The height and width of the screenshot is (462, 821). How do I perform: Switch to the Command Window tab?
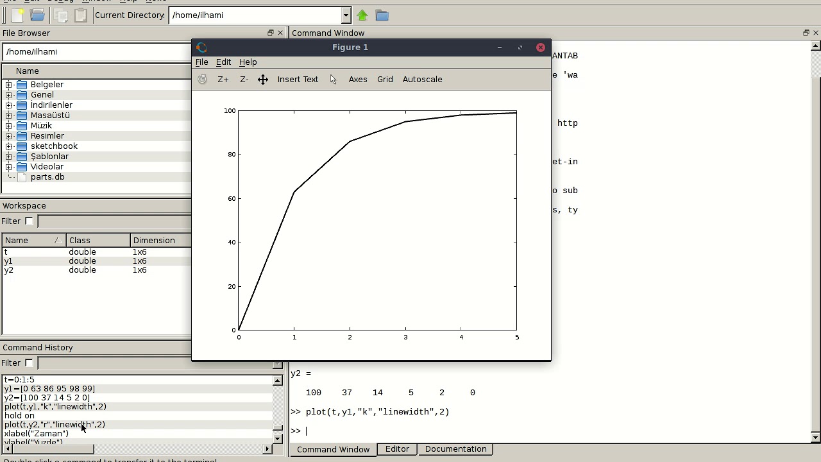click(x=333, y=449)
